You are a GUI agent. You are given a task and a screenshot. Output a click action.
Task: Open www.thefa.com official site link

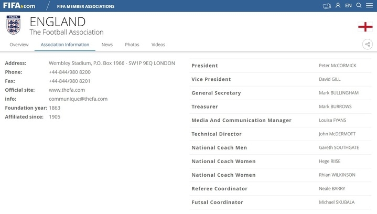point(67,90)
